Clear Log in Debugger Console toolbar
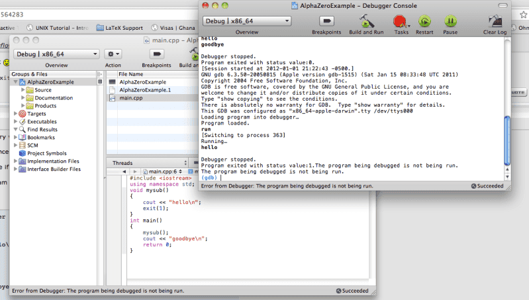This screenshot has width=529, height=300. pos(495,22)
